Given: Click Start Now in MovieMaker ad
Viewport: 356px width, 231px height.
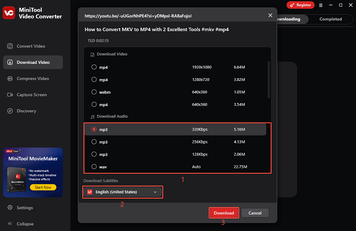Looking at the screenshot, I should (43, 187).
